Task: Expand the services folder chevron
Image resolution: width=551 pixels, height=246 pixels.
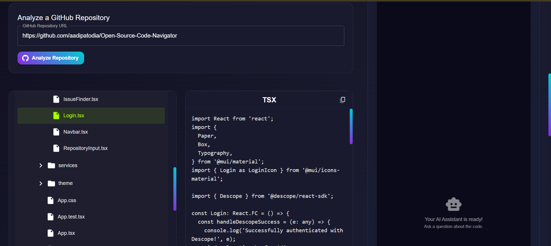Action: (41, 165)
